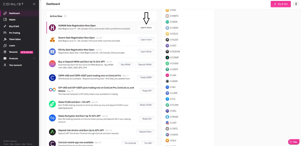Click the Stake NU button
301x146 pixels.
[147, 119]
